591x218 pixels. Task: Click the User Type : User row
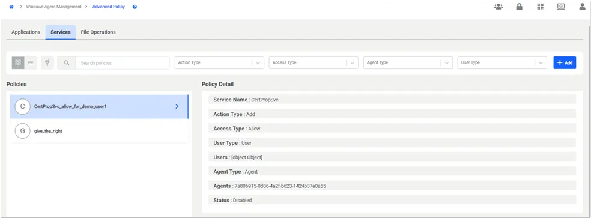point(392,143)
